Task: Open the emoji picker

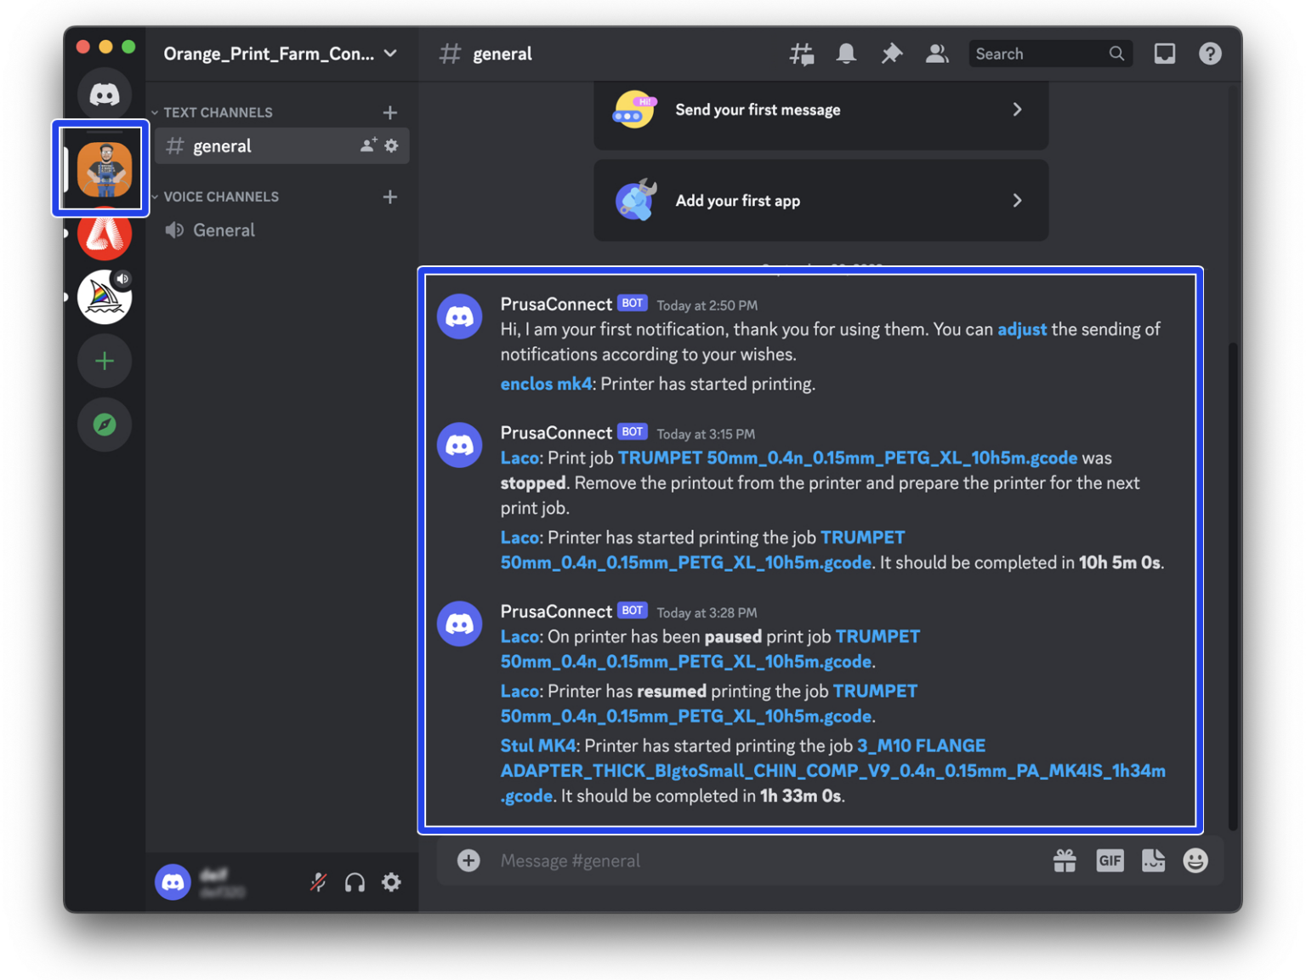Action: [1195, 860]
